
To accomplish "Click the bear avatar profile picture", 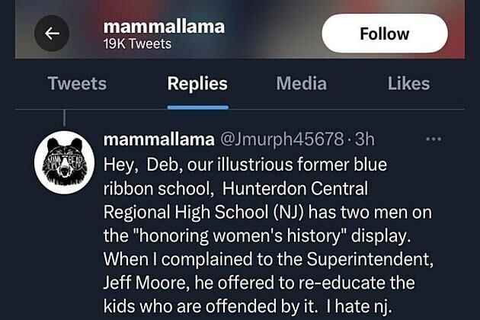I will pyautogui.click(x=65, y=162).
